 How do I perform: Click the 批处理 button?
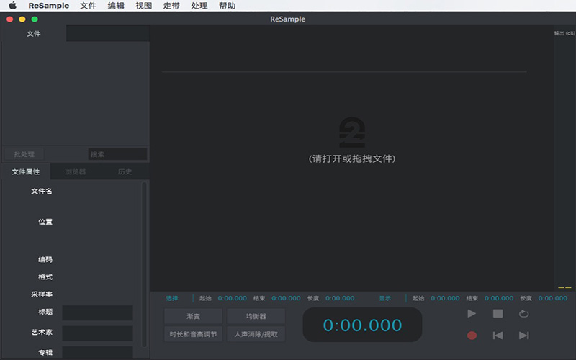[x=24, y=154]
